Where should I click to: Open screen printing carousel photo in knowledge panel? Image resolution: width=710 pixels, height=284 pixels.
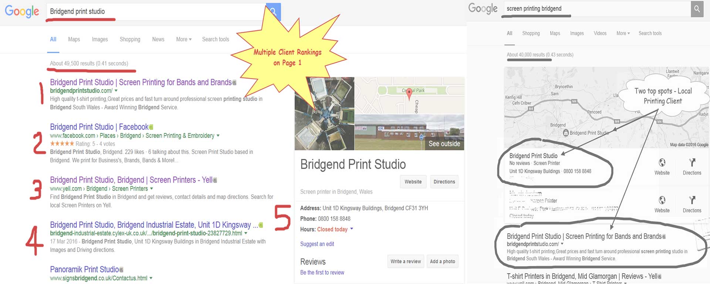point(324,114)
